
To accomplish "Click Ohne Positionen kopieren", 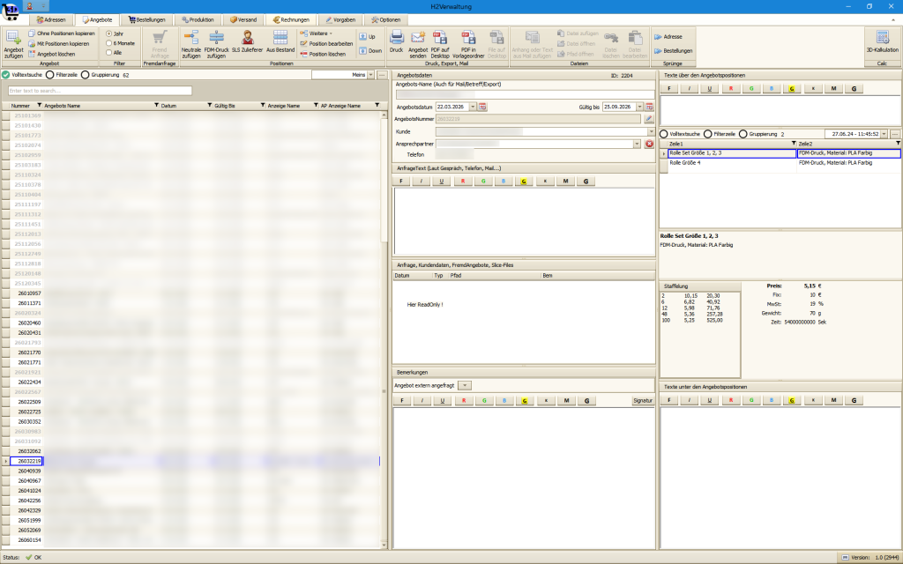I will 62,33.
